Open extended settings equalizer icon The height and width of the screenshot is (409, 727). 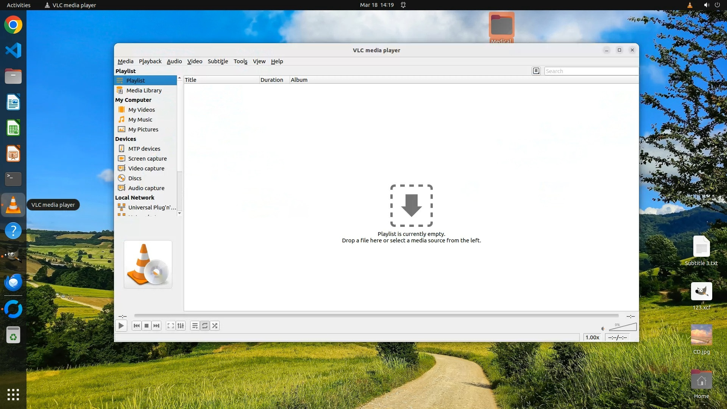point(181,326)
